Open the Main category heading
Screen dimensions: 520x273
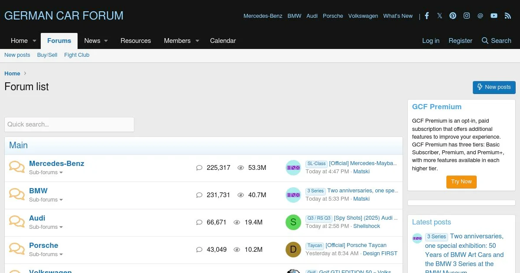coord(18,146)
